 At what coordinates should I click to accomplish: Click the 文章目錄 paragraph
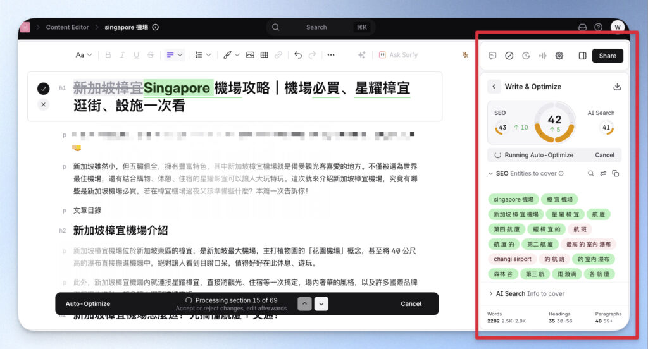(x=87, y=211)
